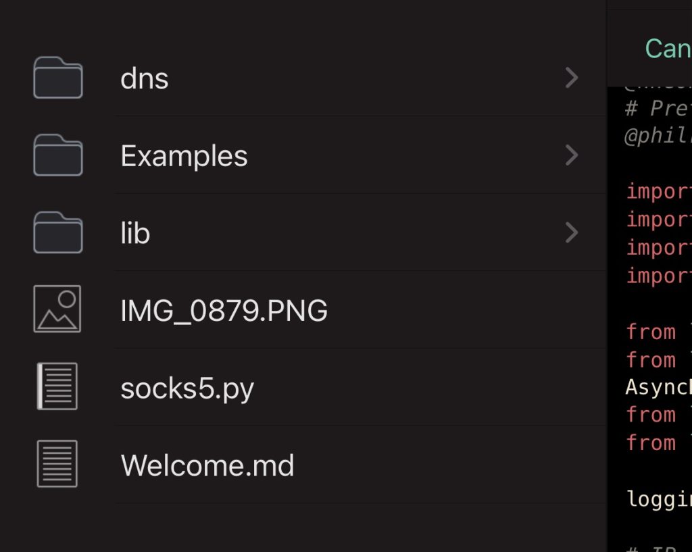The image size is (692, 552).
Task: Click the IMG_0879.PNG image icon
Action: coord(57,309)
